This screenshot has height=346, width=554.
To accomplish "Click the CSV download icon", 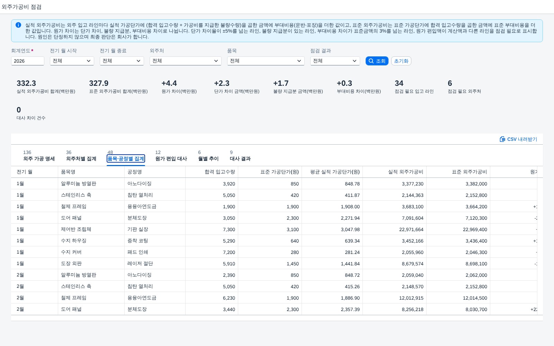I will tap(502, 139).
